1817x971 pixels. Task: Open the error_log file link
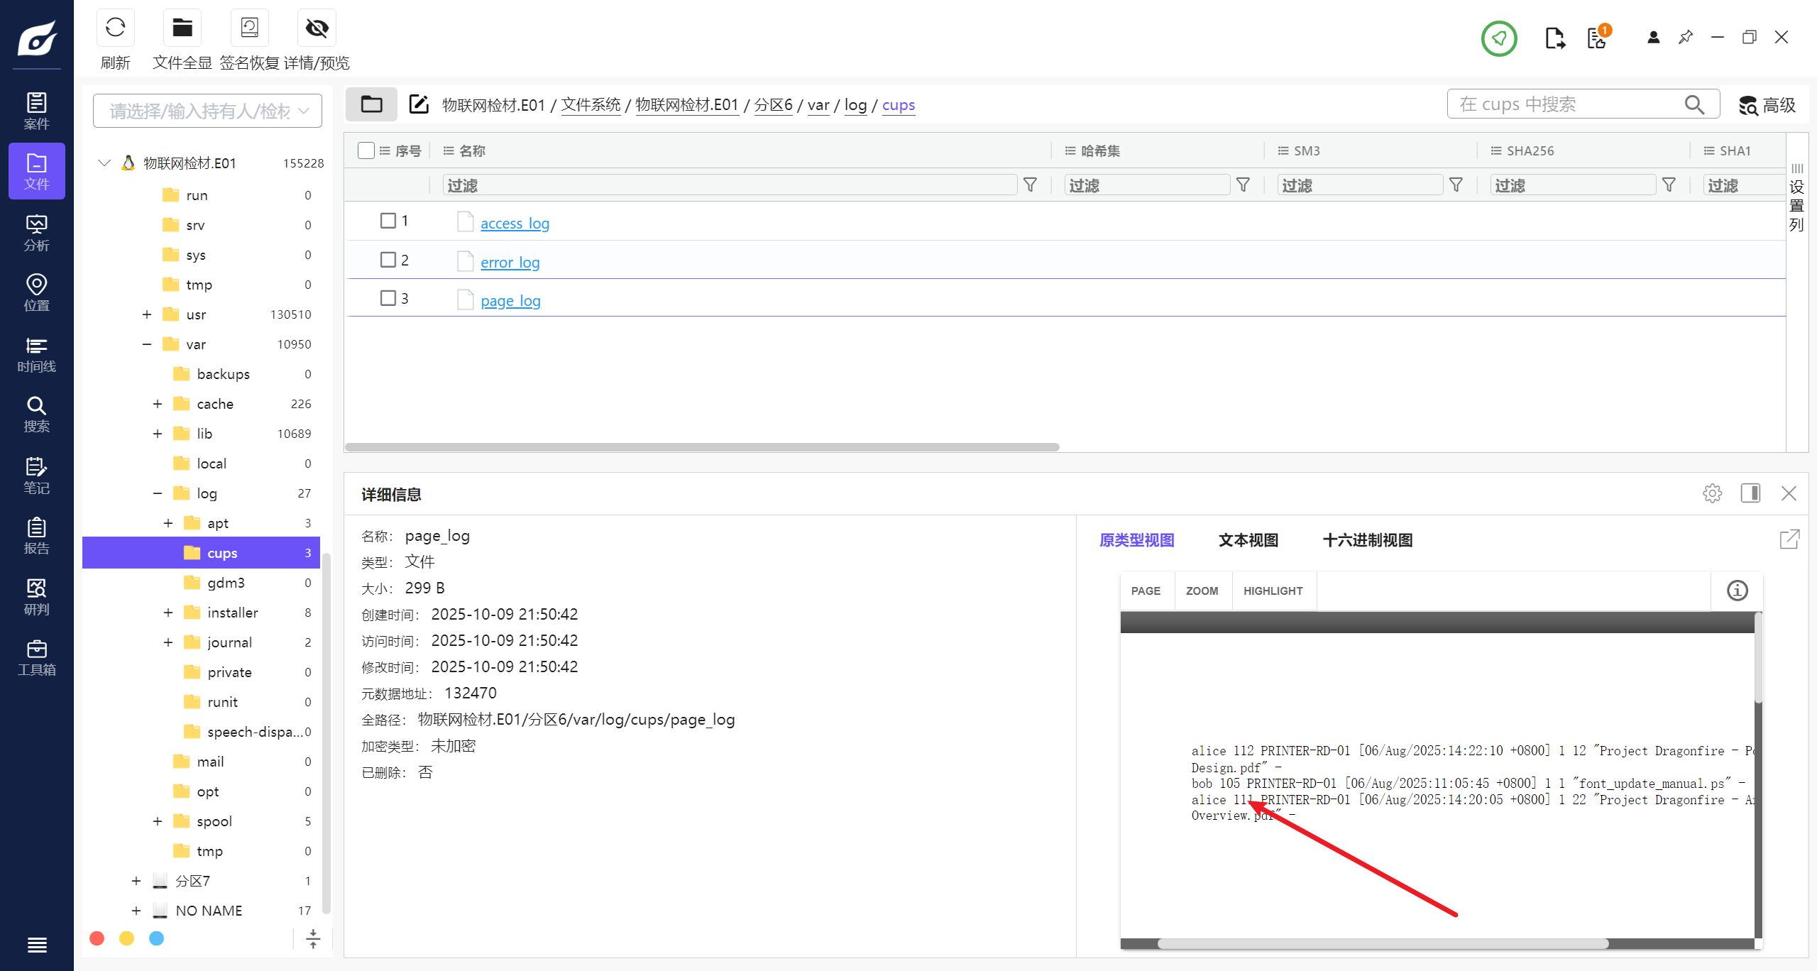[x=510, y=263]
